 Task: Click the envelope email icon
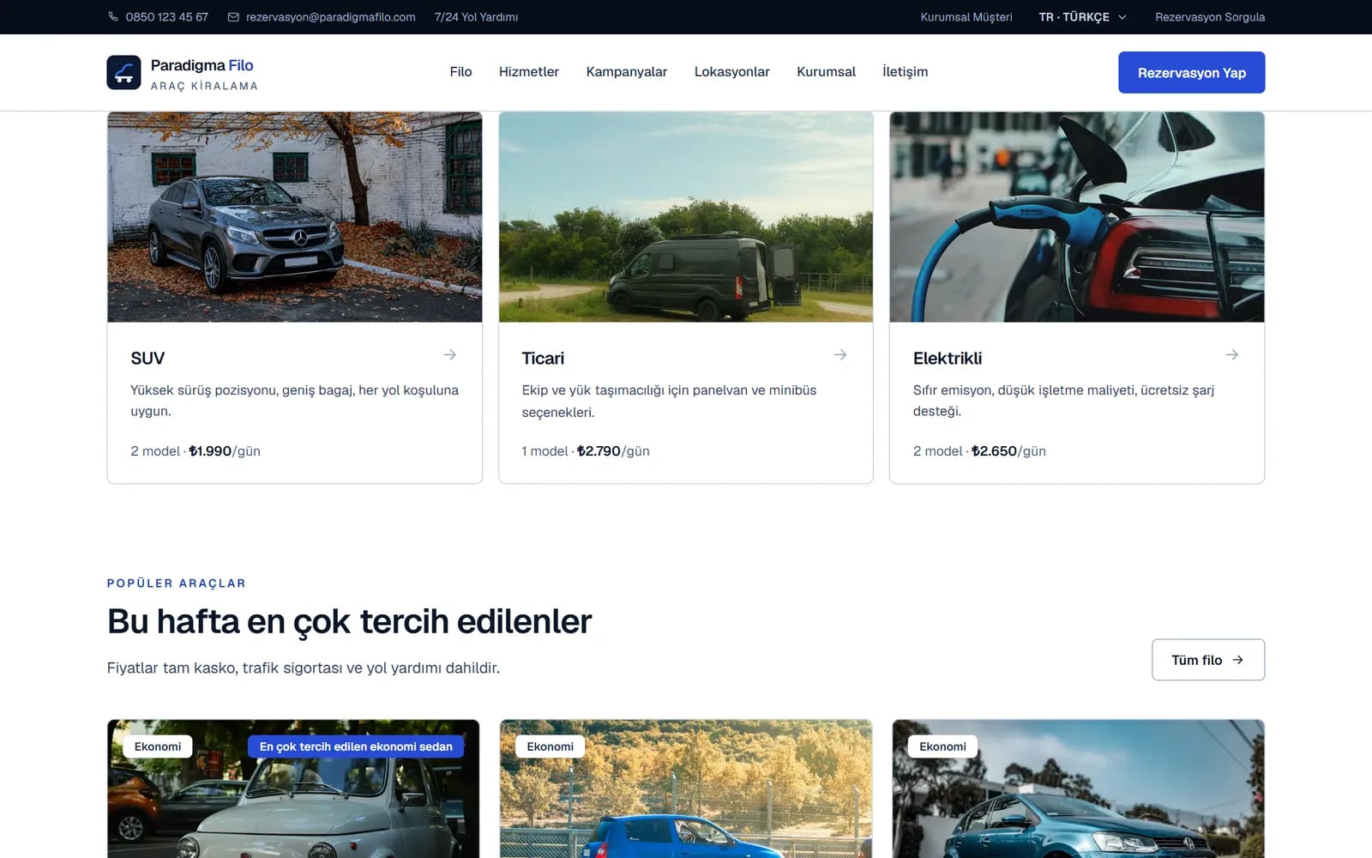click(233, 16)
